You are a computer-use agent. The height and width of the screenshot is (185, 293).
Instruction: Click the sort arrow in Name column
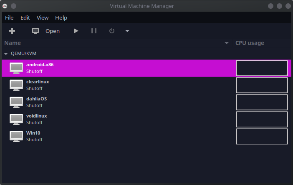tap(227, 43)
